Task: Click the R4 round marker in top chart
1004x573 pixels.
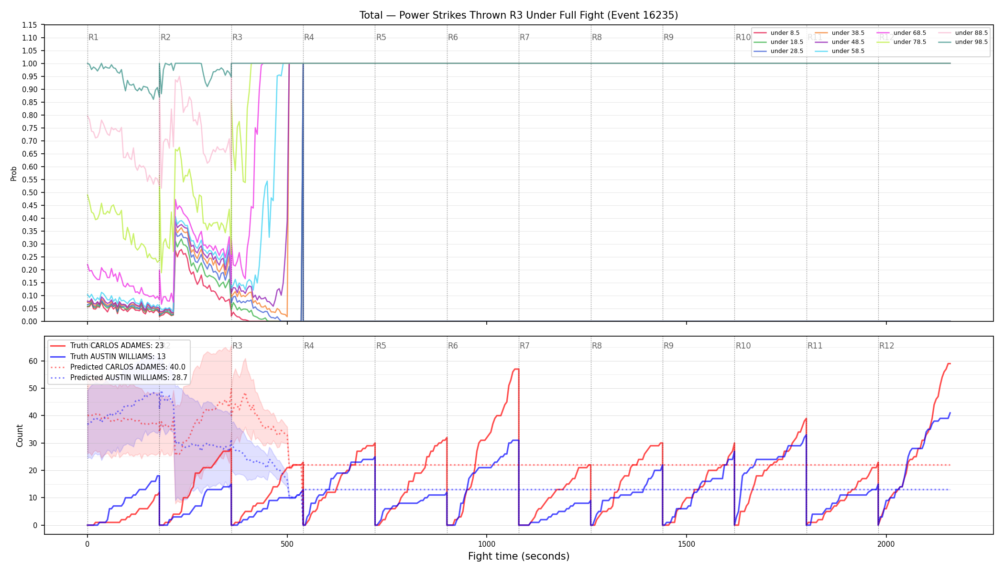Action: point(309,37)
